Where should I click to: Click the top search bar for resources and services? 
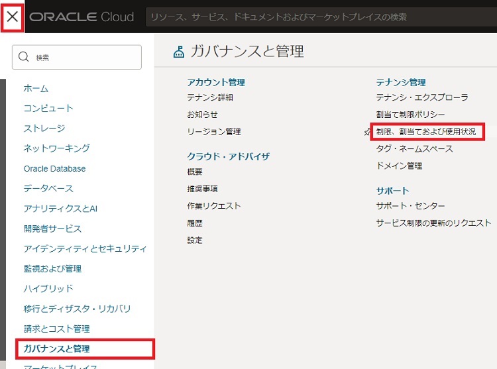321,17
